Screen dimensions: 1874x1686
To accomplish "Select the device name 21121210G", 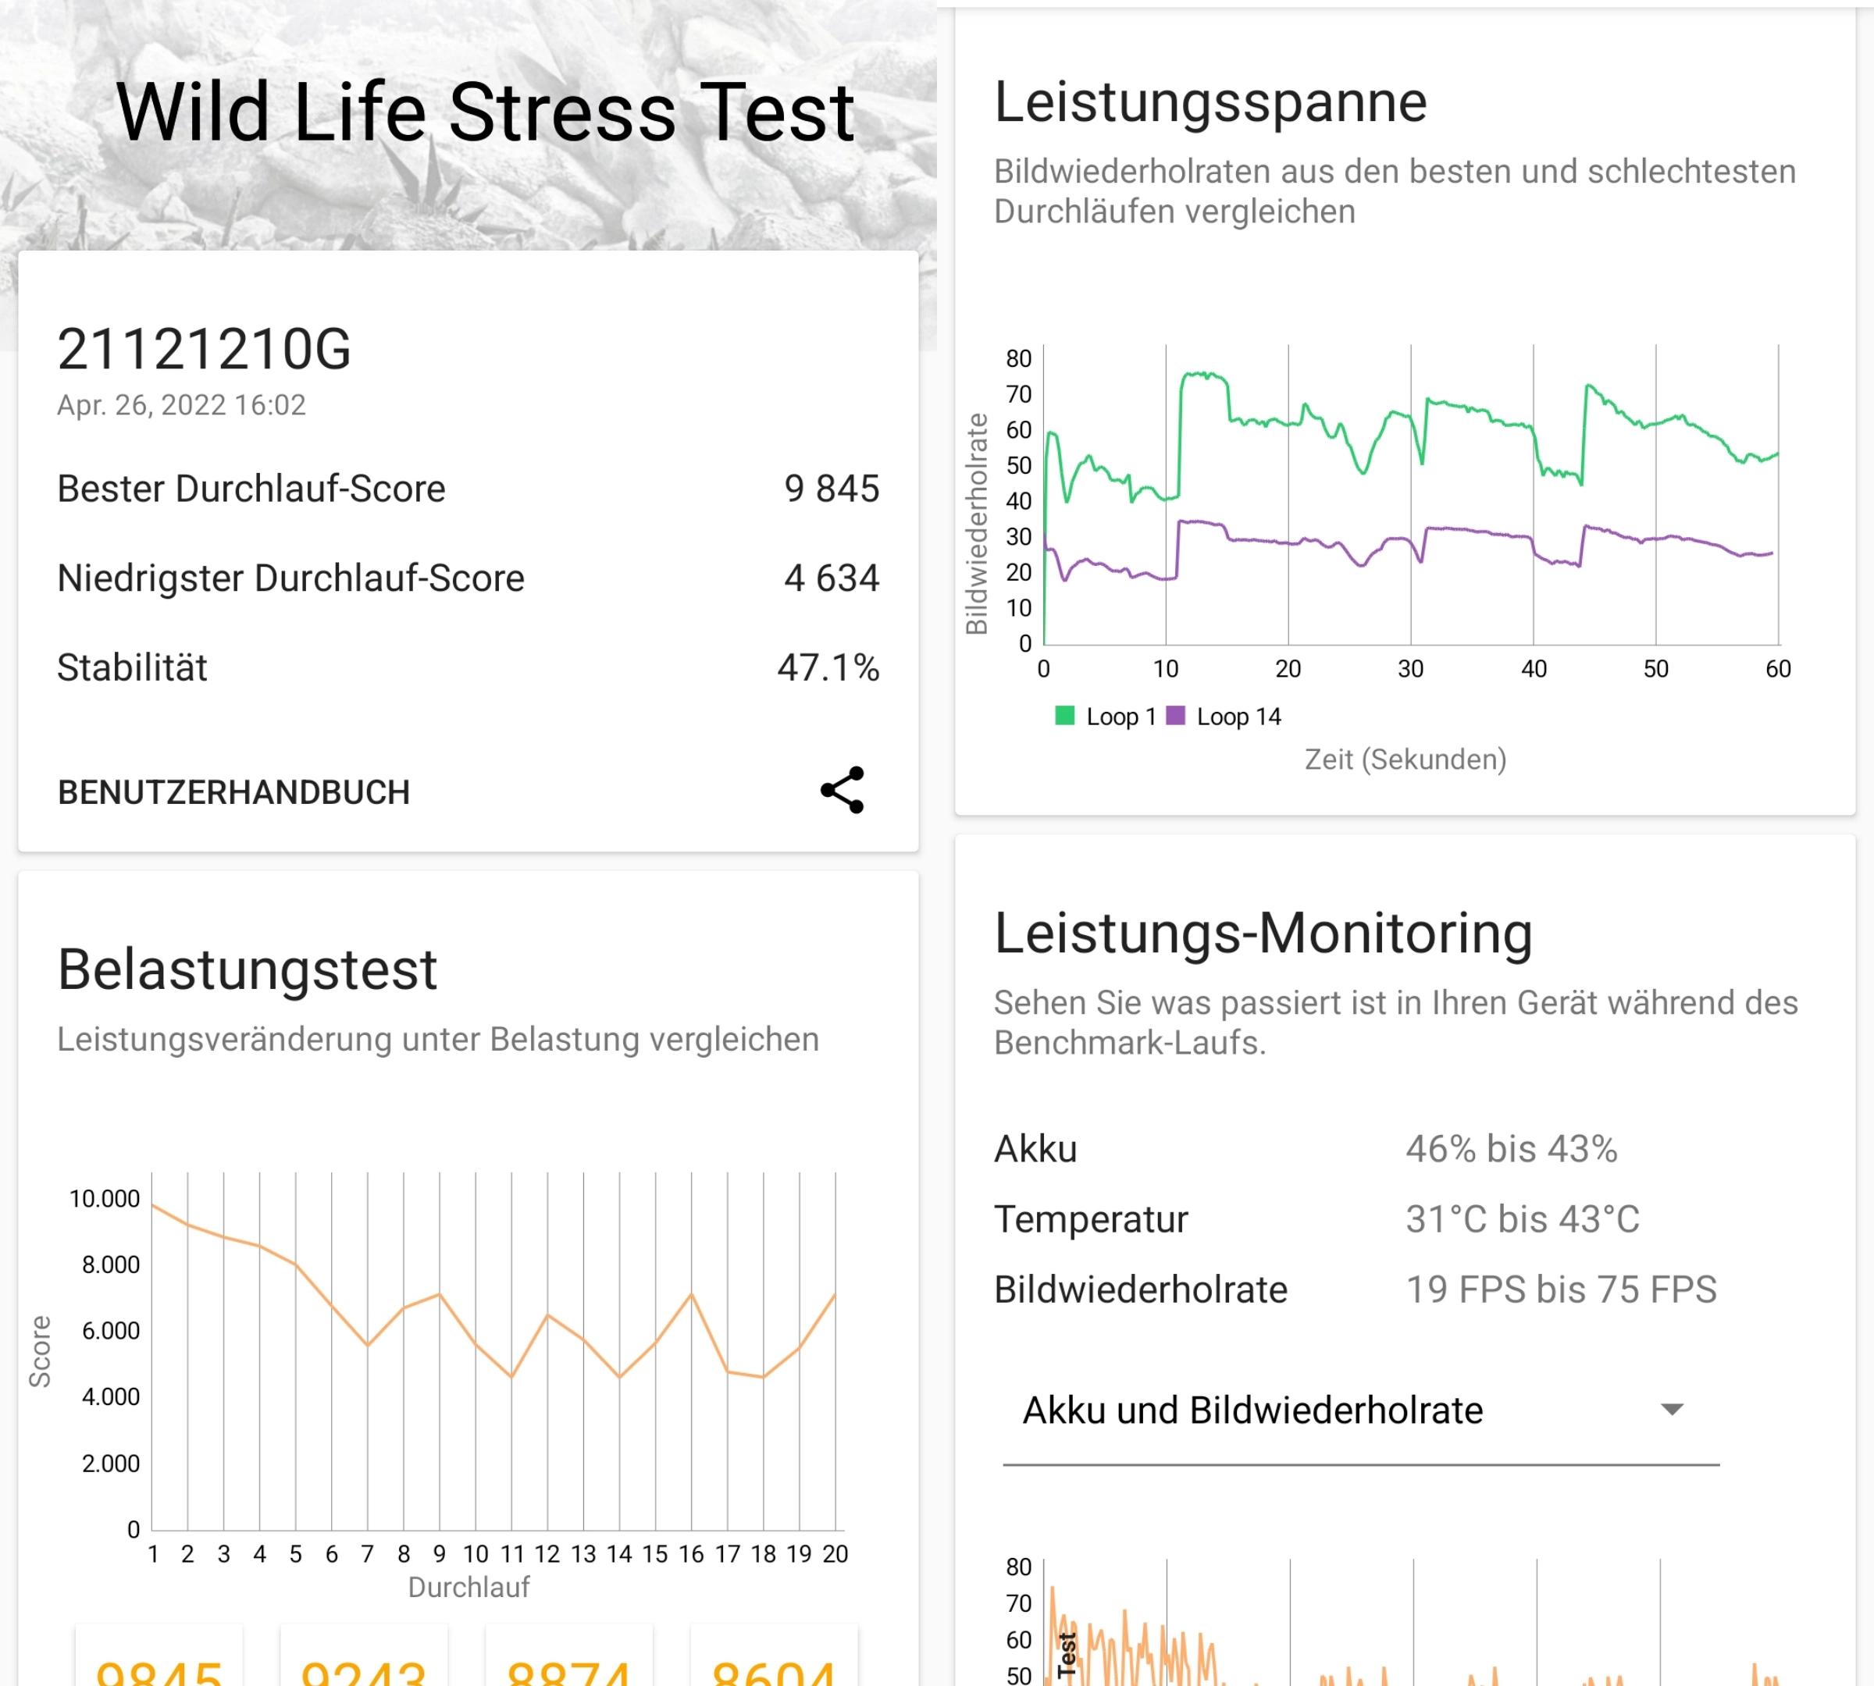I will [x=204, y=349].
